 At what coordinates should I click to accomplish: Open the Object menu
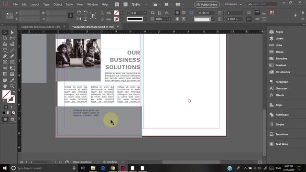57,4
